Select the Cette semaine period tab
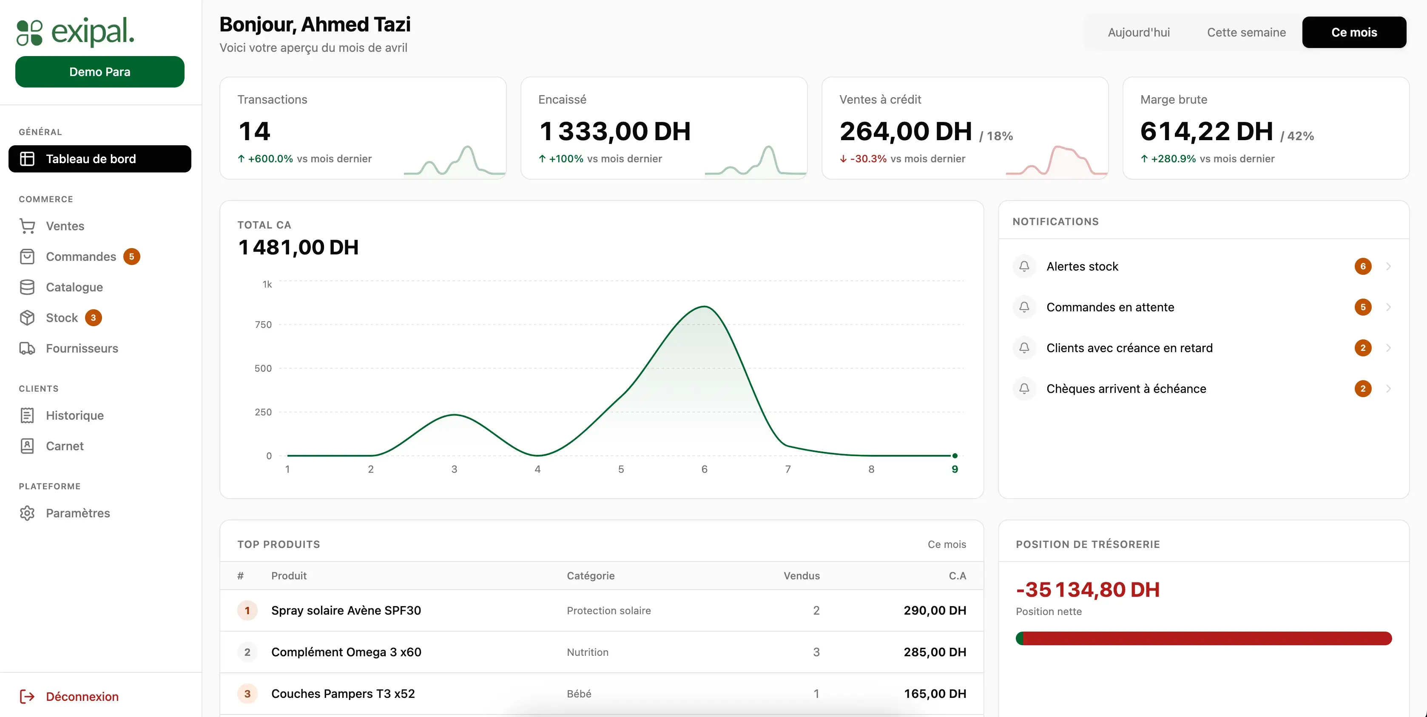This screenshot has height=717, width=1427. pyautogui.click(x=1246, y=32)
